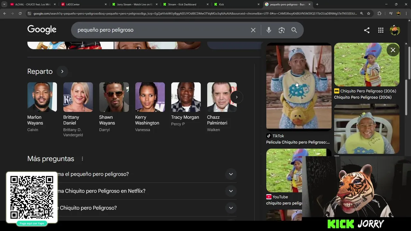
Task: Open the browser zoom indicator
Action: pos(362,13)
